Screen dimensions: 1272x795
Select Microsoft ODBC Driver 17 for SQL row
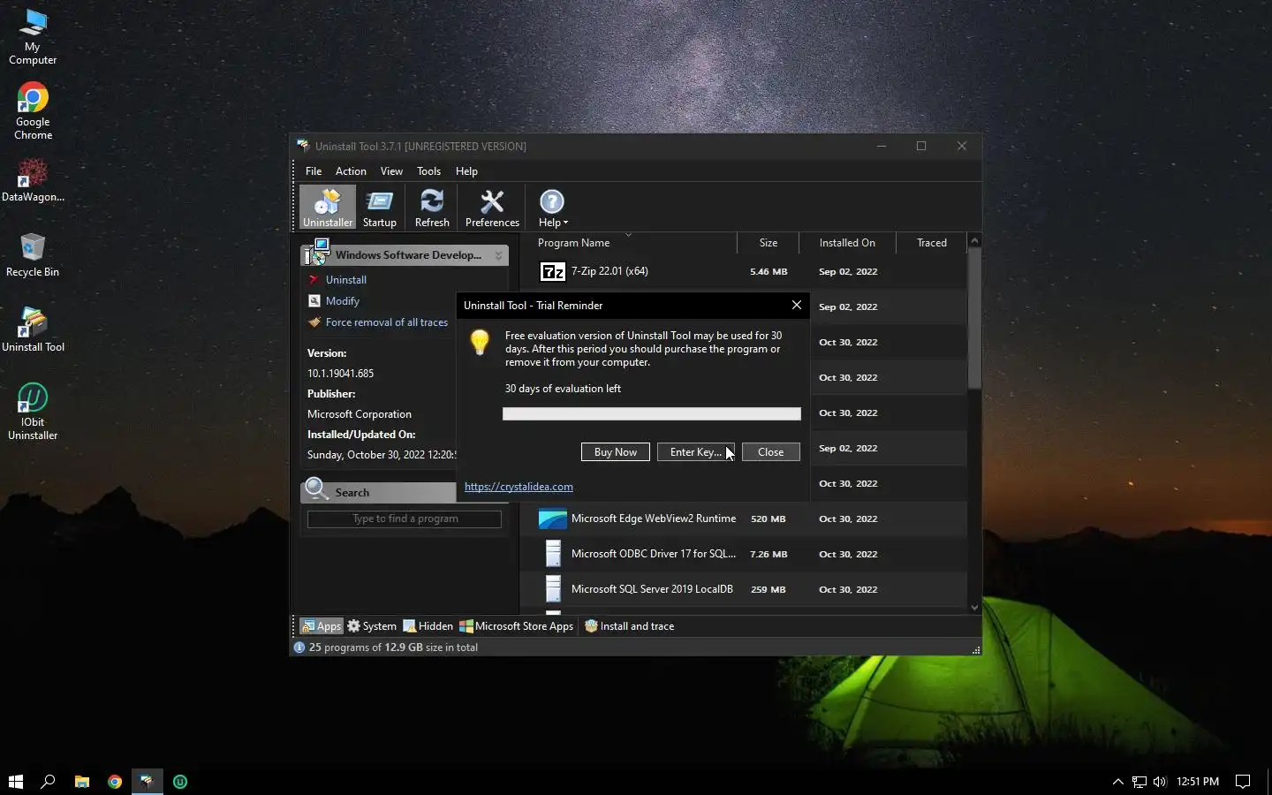743,554
